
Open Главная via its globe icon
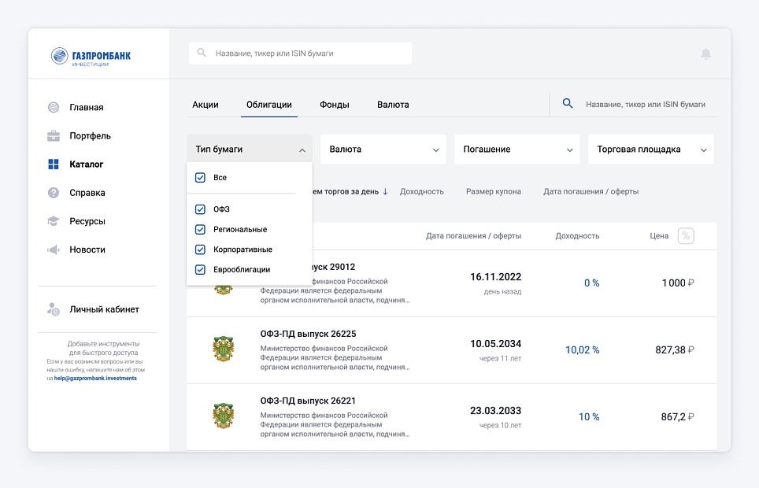point(54,107)
